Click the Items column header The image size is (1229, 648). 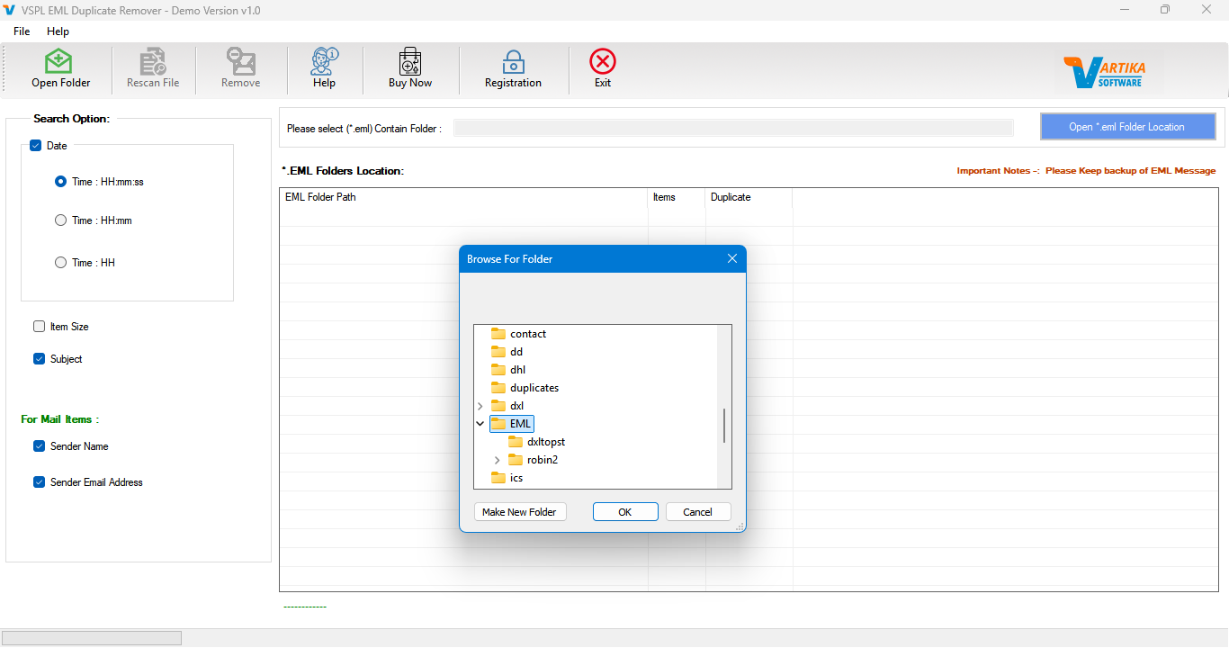[677, 197]
